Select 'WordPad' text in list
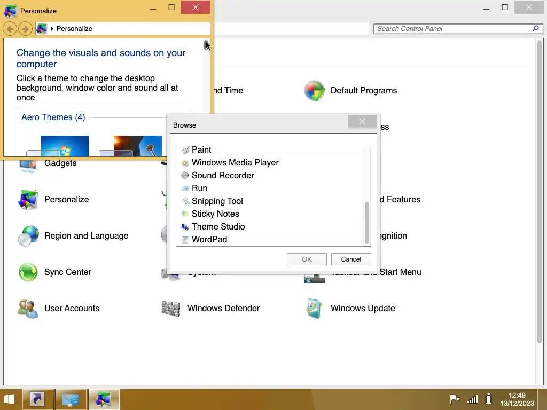Image resolution: width=547 pixels, height=410 pixels. click(209, 240)
